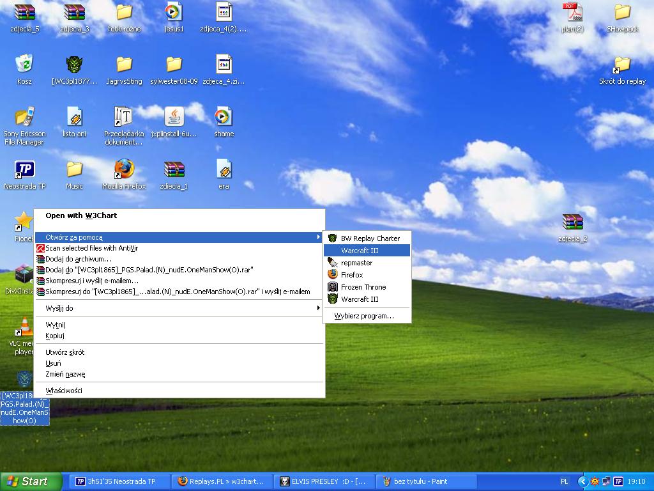
Task: Click Wybierz program... option
Action: (363, 316)
